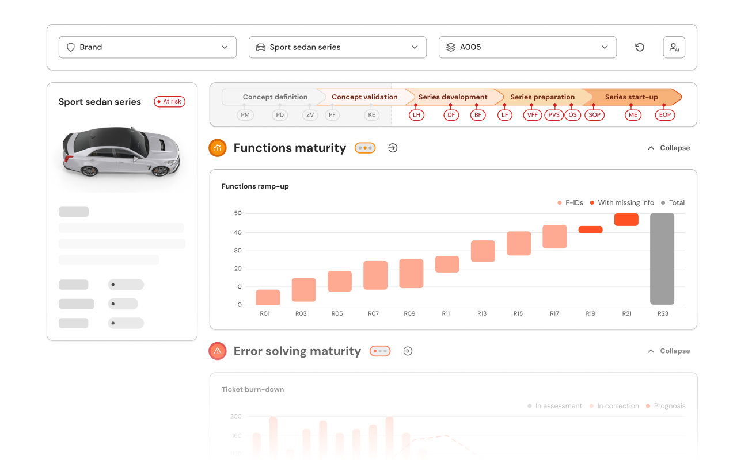Click the KE milestone marker

point(371,115)
